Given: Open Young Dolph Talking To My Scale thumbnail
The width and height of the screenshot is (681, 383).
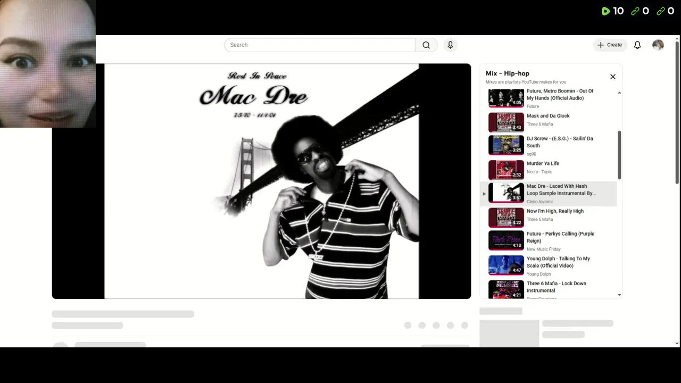Looking at the screenshot, I should tap(506, 265).
